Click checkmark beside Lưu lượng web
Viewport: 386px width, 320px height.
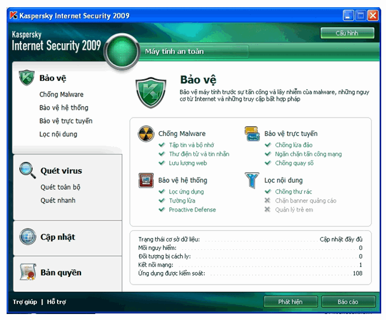(161, 163)
